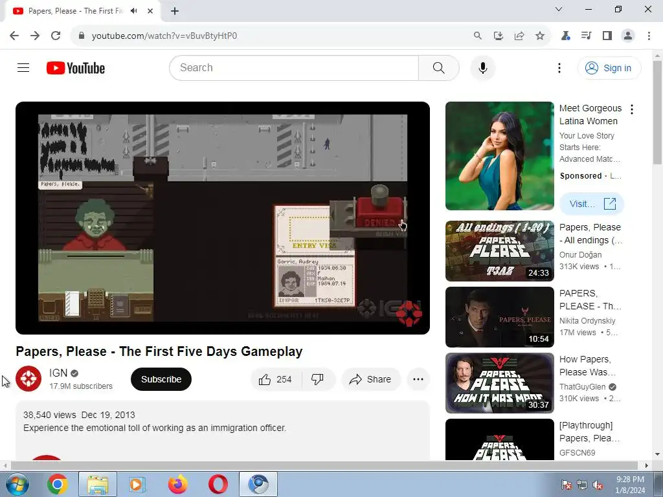Go back in browser history
Viewport: 663px width, 497px height.
click(x=14, y=36)
